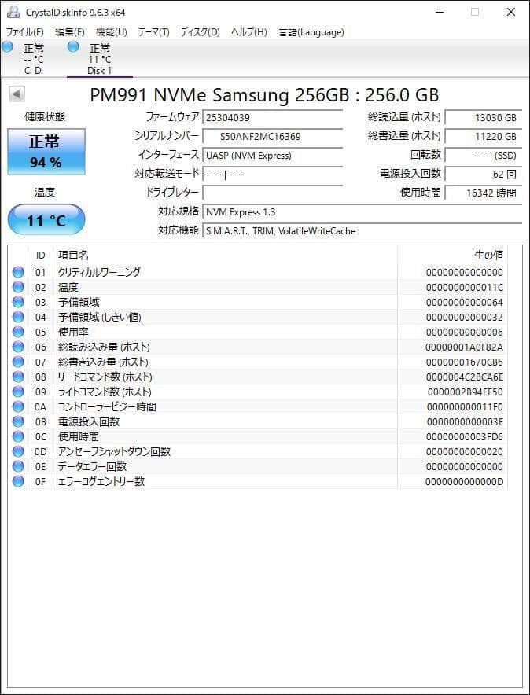Close the CrystalDiskInfo window
This screenshot has width=530, height=695.
click(x=511, y=13)
